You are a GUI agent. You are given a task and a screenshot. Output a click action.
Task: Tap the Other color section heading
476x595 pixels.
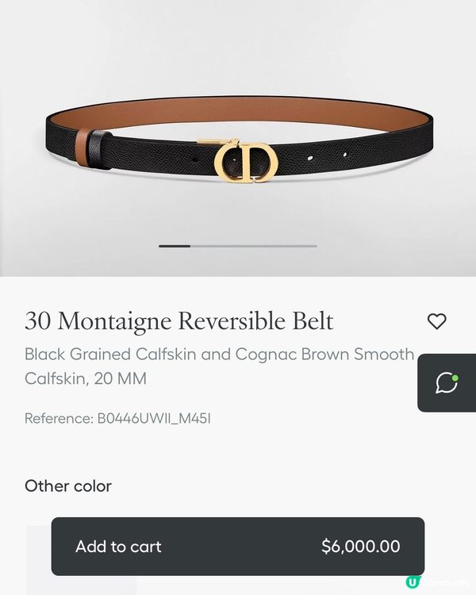[68, 486]
